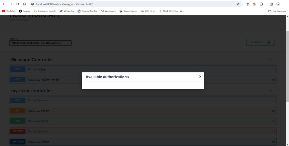The width and height of the screenshot is (289, 146).
Task: Open Reverso Context bookmark
Action: 87,11
